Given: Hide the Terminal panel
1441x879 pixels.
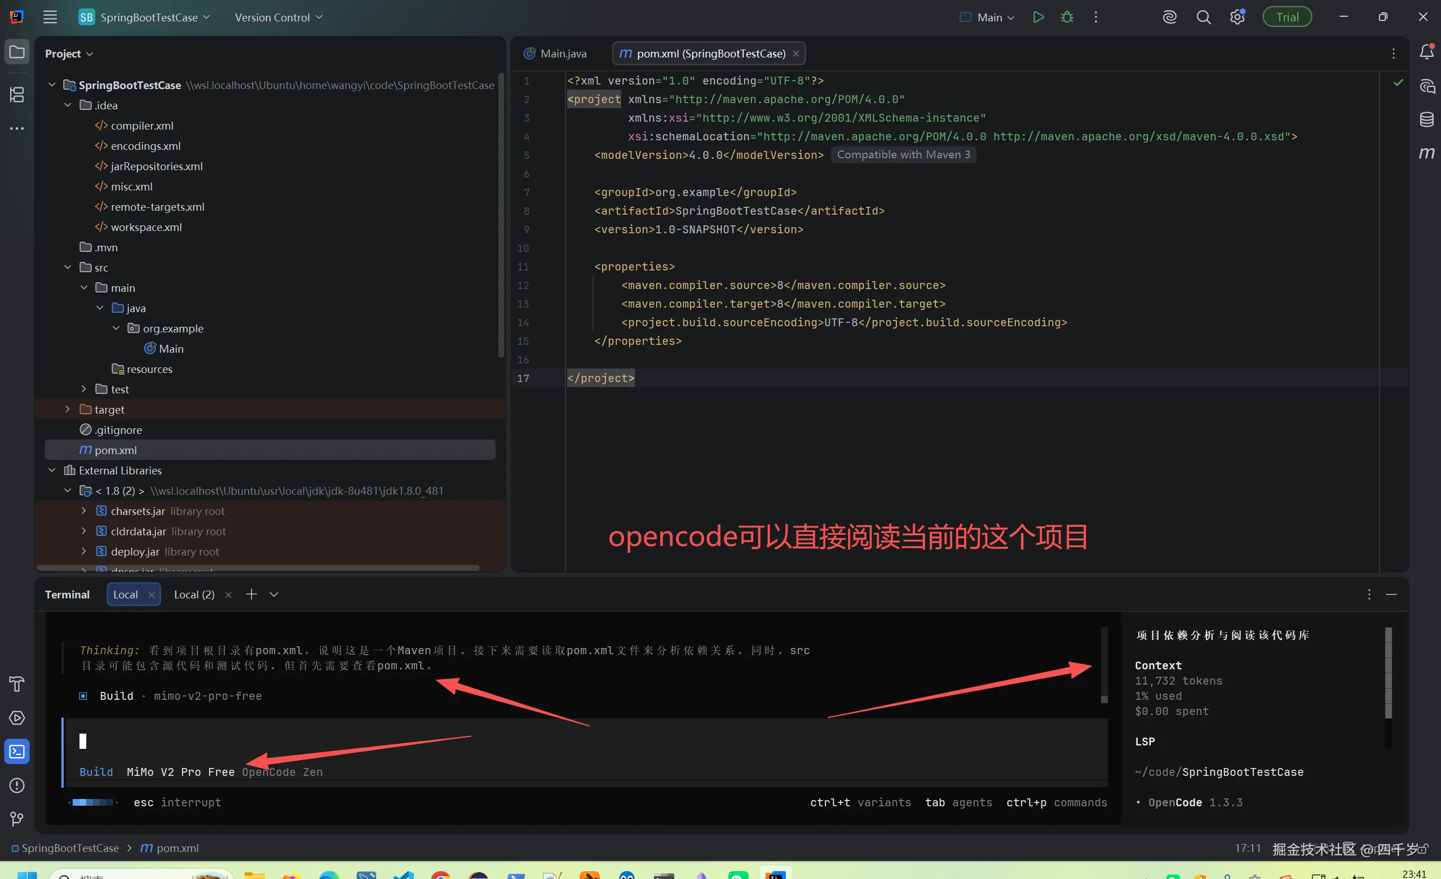Looking at the screenshot, I should click(x=1392, y=594).
